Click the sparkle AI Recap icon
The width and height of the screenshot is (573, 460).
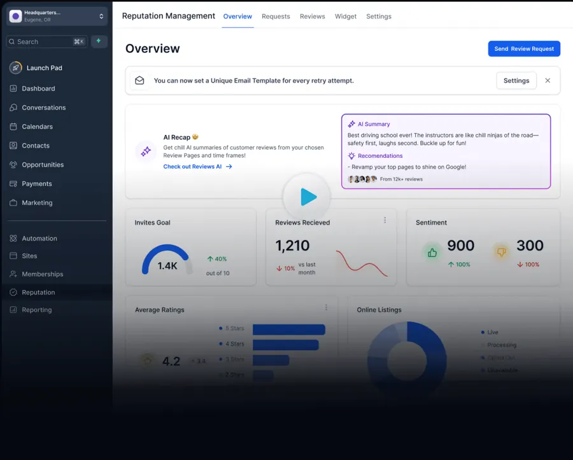click(x=146, y=151)
